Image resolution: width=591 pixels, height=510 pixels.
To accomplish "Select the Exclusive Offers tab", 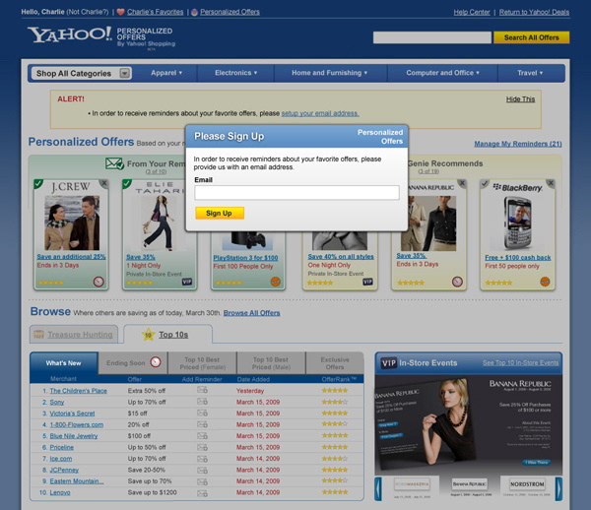I will (335, 363).
